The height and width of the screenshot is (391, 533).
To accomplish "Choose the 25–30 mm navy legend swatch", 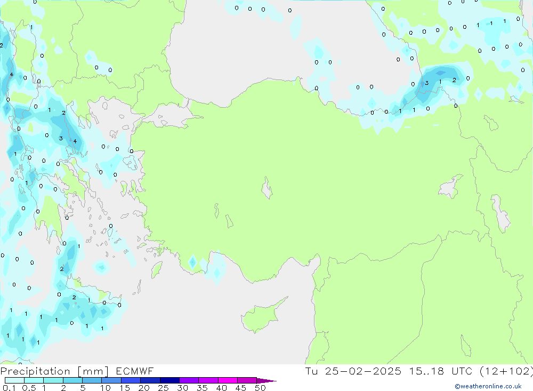I will pos(169,380).
